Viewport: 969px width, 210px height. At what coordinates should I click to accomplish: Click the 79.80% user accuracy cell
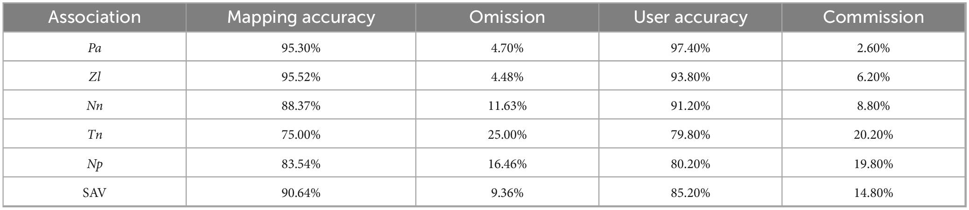[690, 135]
